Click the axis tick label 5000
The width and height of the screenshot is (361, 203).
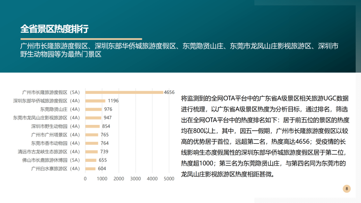[169, 179]
